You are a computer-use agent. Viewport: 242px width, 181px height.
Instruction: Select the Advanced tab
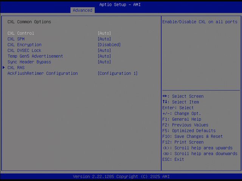pyautogui.click(x=82, y=10)
